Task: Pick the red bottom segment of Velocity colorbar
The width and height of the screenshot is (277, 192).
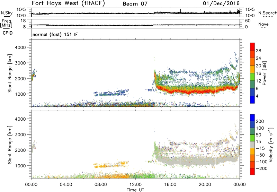Action: 252,172
